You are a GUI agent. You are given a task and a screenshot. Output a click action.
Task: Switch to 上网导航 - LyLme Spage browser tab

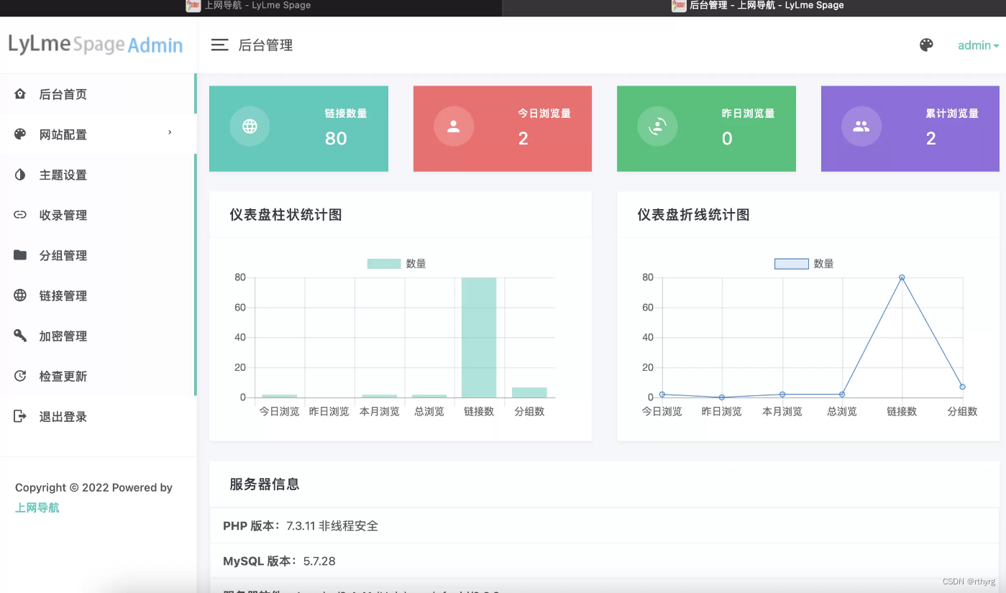[x=250, y=6]
